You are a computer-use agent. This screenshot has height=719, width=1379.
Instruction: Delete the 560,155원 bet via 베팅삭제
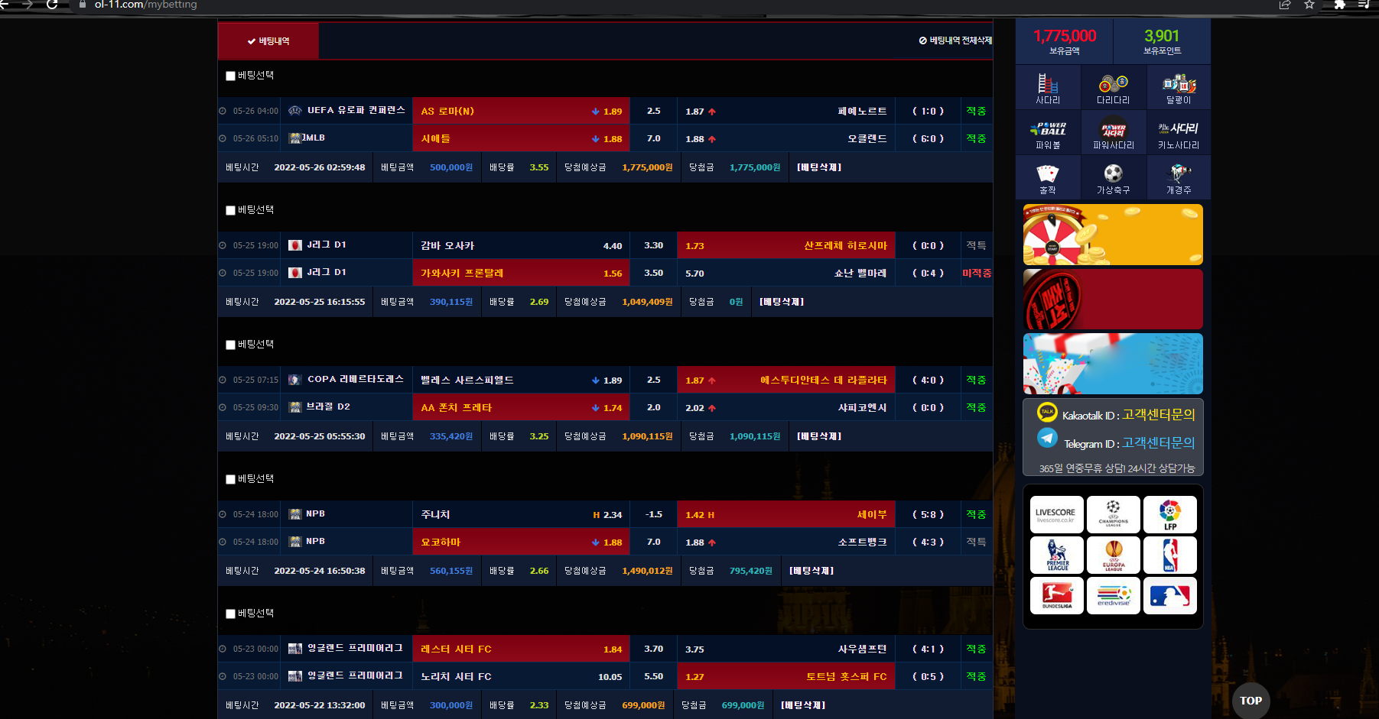[811, 571]
